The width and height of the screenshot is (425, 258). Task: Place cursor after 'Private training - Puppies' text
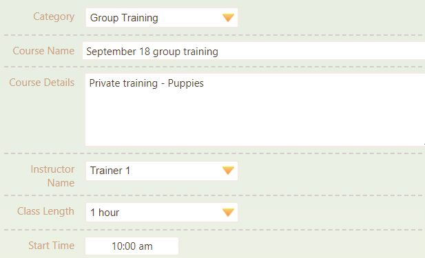tap(205, 83)
